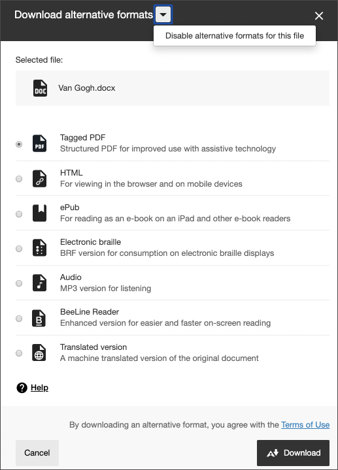Open the Terms of Use link
Screen dimensions: 338x470
pyautogui.click(x=305, y=425)
